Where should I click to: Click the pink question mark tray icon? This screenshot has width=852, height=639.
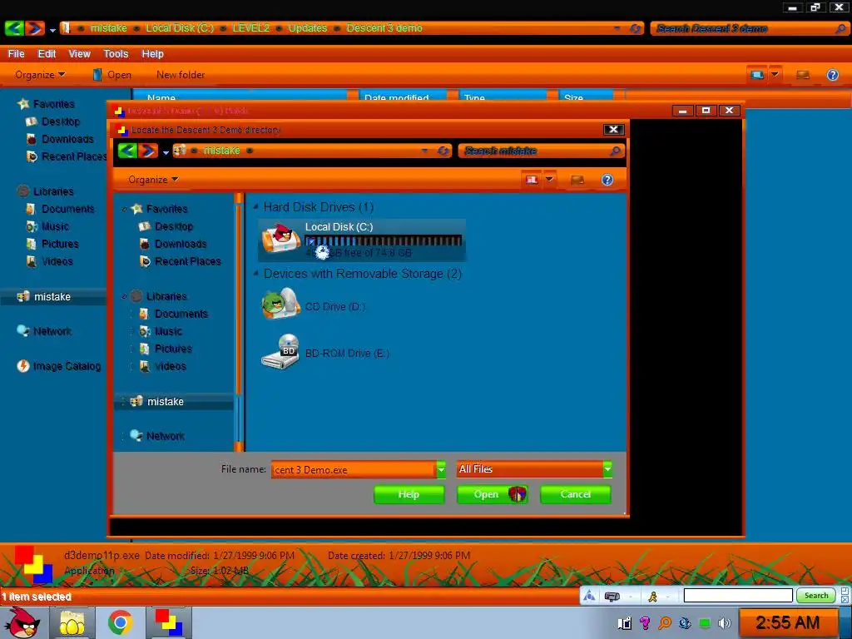pyautogui.click(x=645, y=622)
